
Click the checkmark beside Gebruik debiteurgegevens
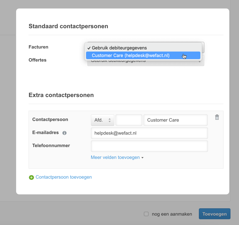tap(89, 48)
